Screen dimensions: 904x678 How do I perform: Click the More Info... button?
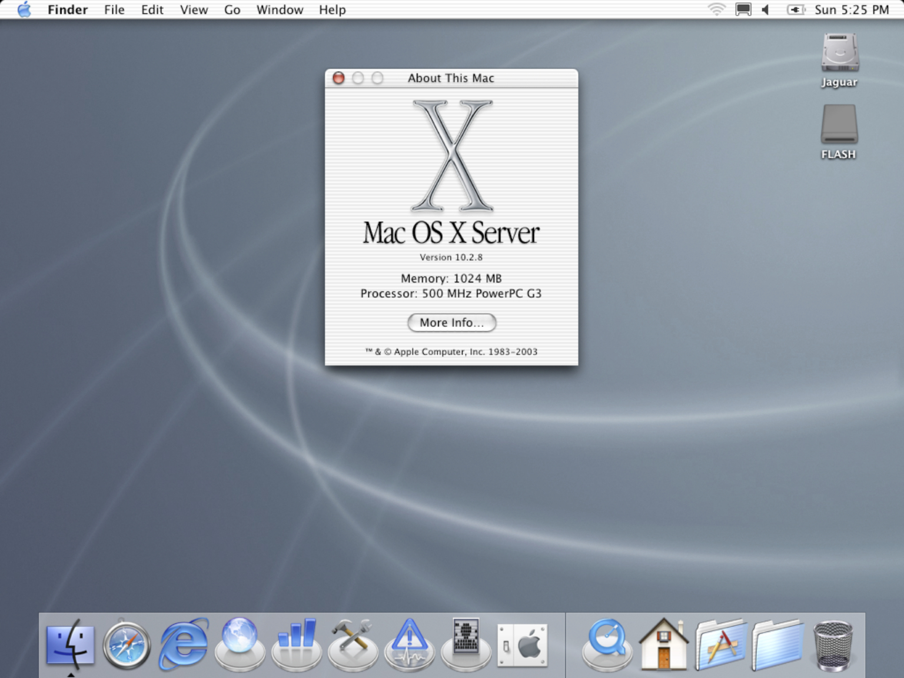452,323
